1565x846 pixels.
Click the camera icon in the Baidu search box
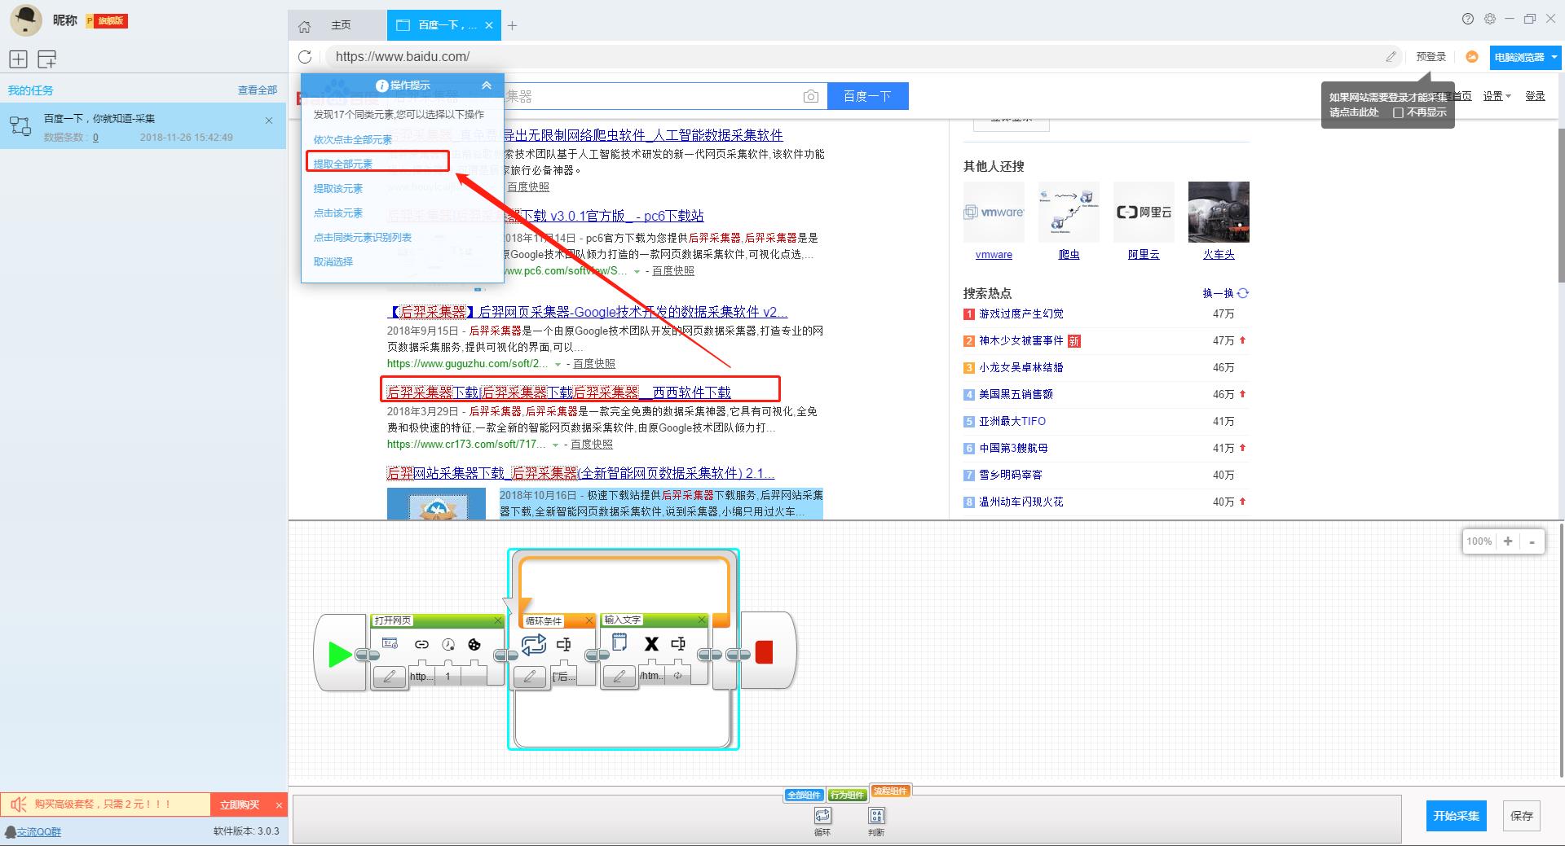point(810,96)
